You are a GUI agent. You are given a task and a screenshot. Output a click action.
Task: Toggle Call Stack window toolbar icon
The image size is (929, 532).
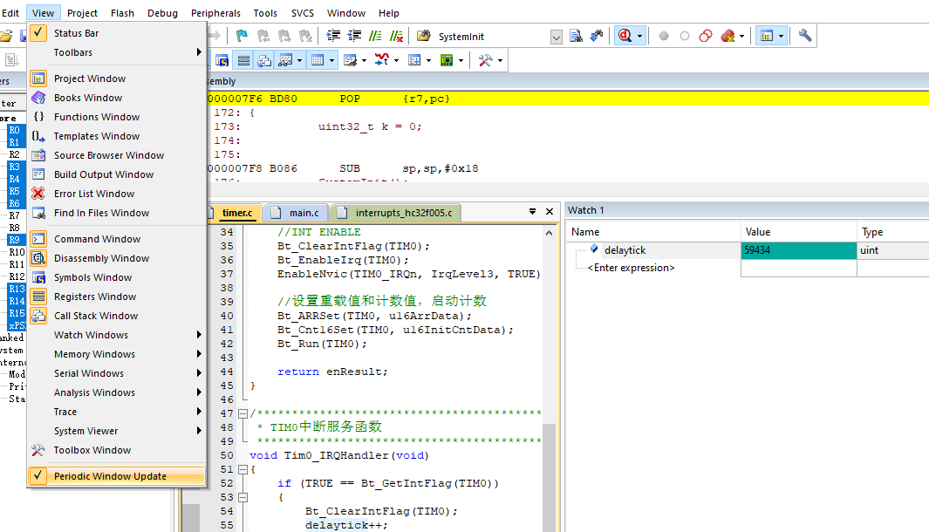click(x=265, y=60)
